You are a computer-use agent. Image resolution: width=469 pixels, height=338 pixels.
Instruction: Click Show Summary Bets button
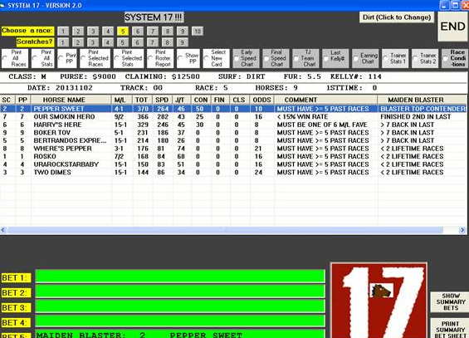(451, 301)
